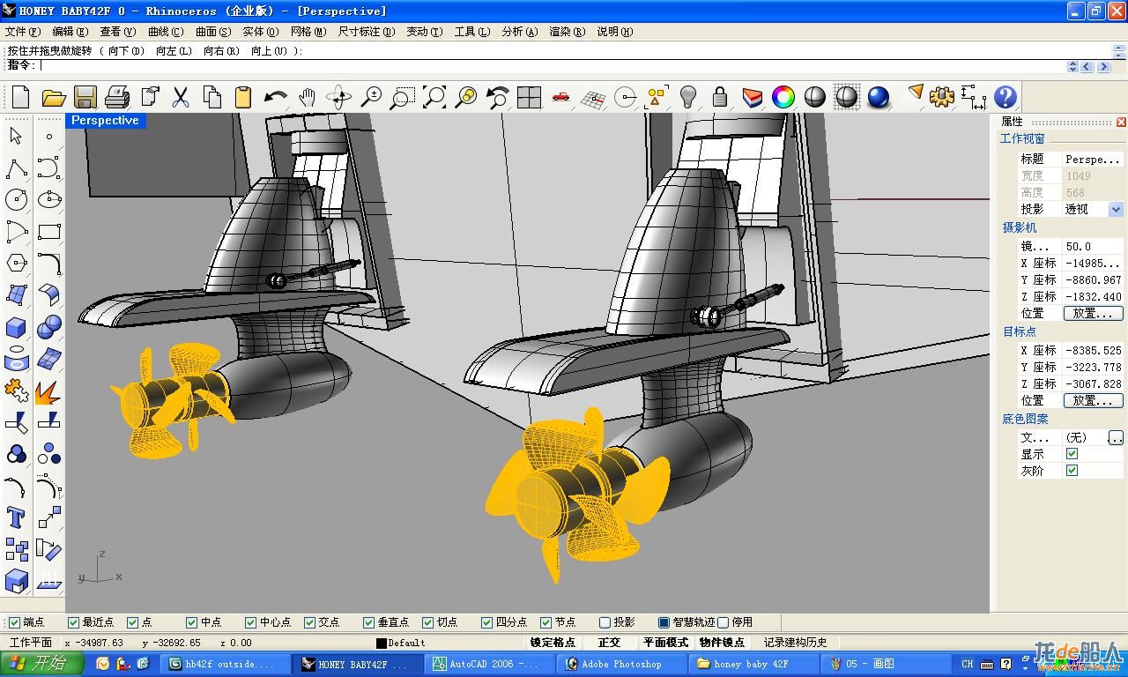Toggle the 切点 osnap checkbox

point(428,622)
